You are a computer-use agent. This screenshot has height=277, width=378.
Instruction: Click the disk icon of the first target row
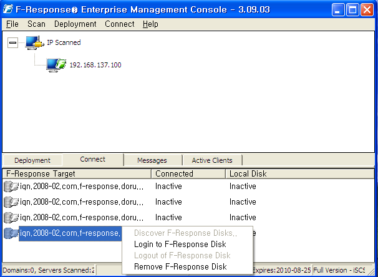(11, 187)
